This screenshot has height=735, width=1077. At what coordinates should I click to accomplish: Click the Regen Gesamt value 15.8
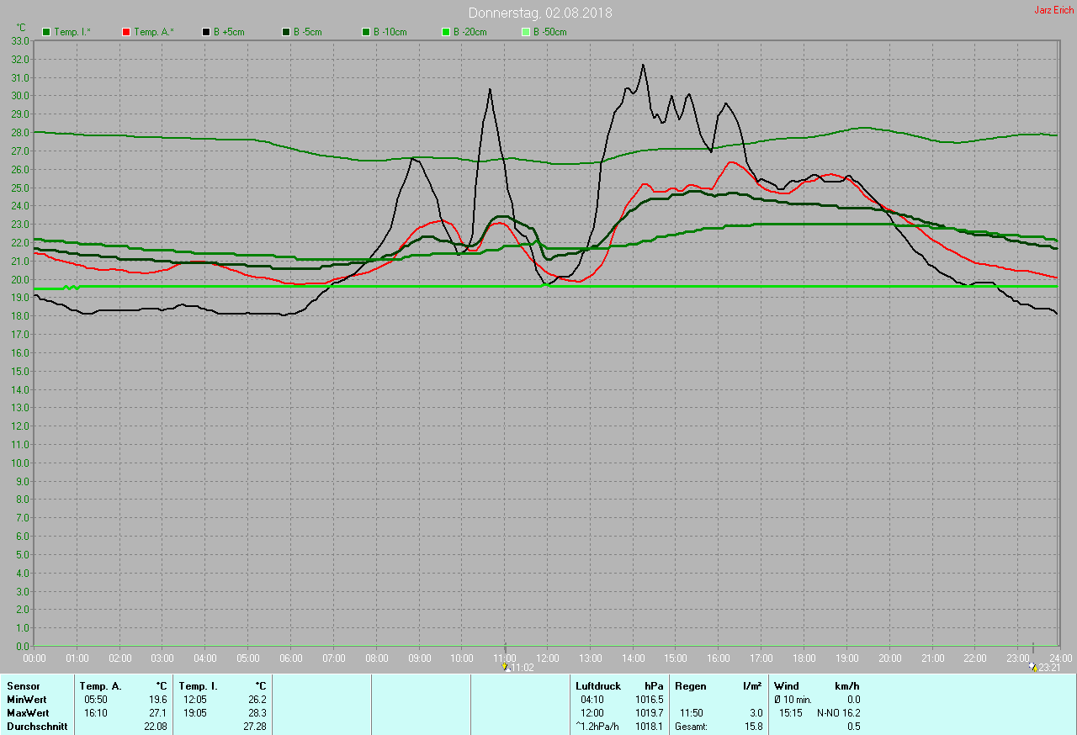coord(751,727)
